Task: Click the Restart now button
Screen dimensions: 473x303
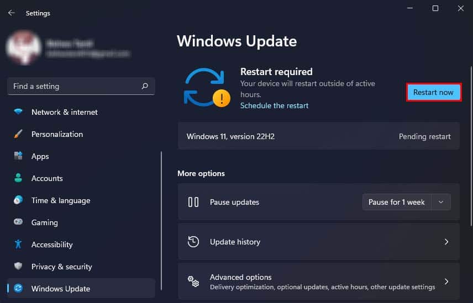Action: [x=433, y=92]
